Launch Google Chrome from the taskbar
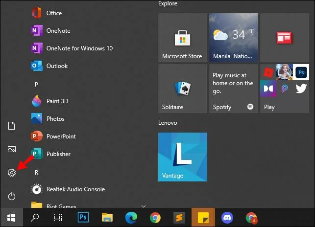 point(155,218)
